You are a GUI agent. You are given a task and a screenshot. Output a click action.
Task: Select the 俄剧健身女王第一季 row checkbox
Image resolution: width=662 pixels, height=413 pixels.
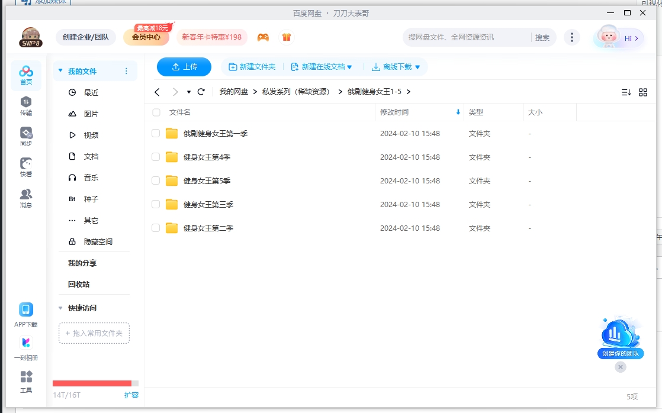156,133
